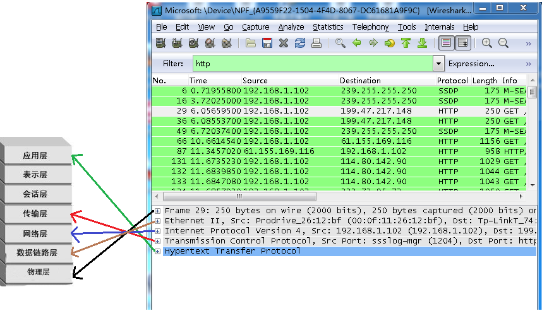Toggle packet list colorize button
Image resolution: width=542 pixels, height=311 pixels.
pos(446,43)
